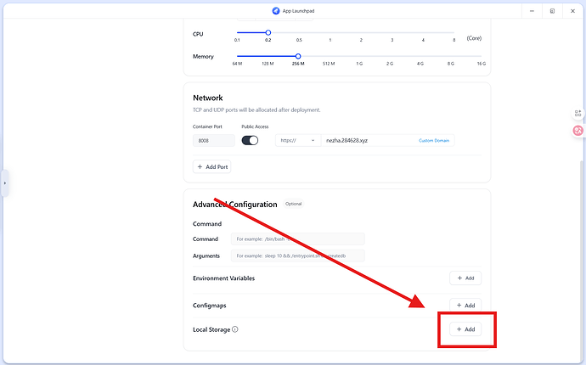Click the Configmaps label
The image size is (586, 365).
point(209,306)
